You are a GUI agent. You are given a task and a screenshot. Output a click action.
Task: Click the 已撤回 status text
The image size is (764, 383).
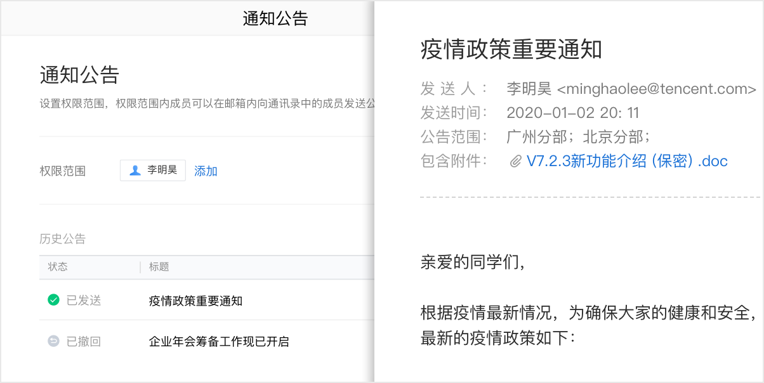(x=84, y=342)
